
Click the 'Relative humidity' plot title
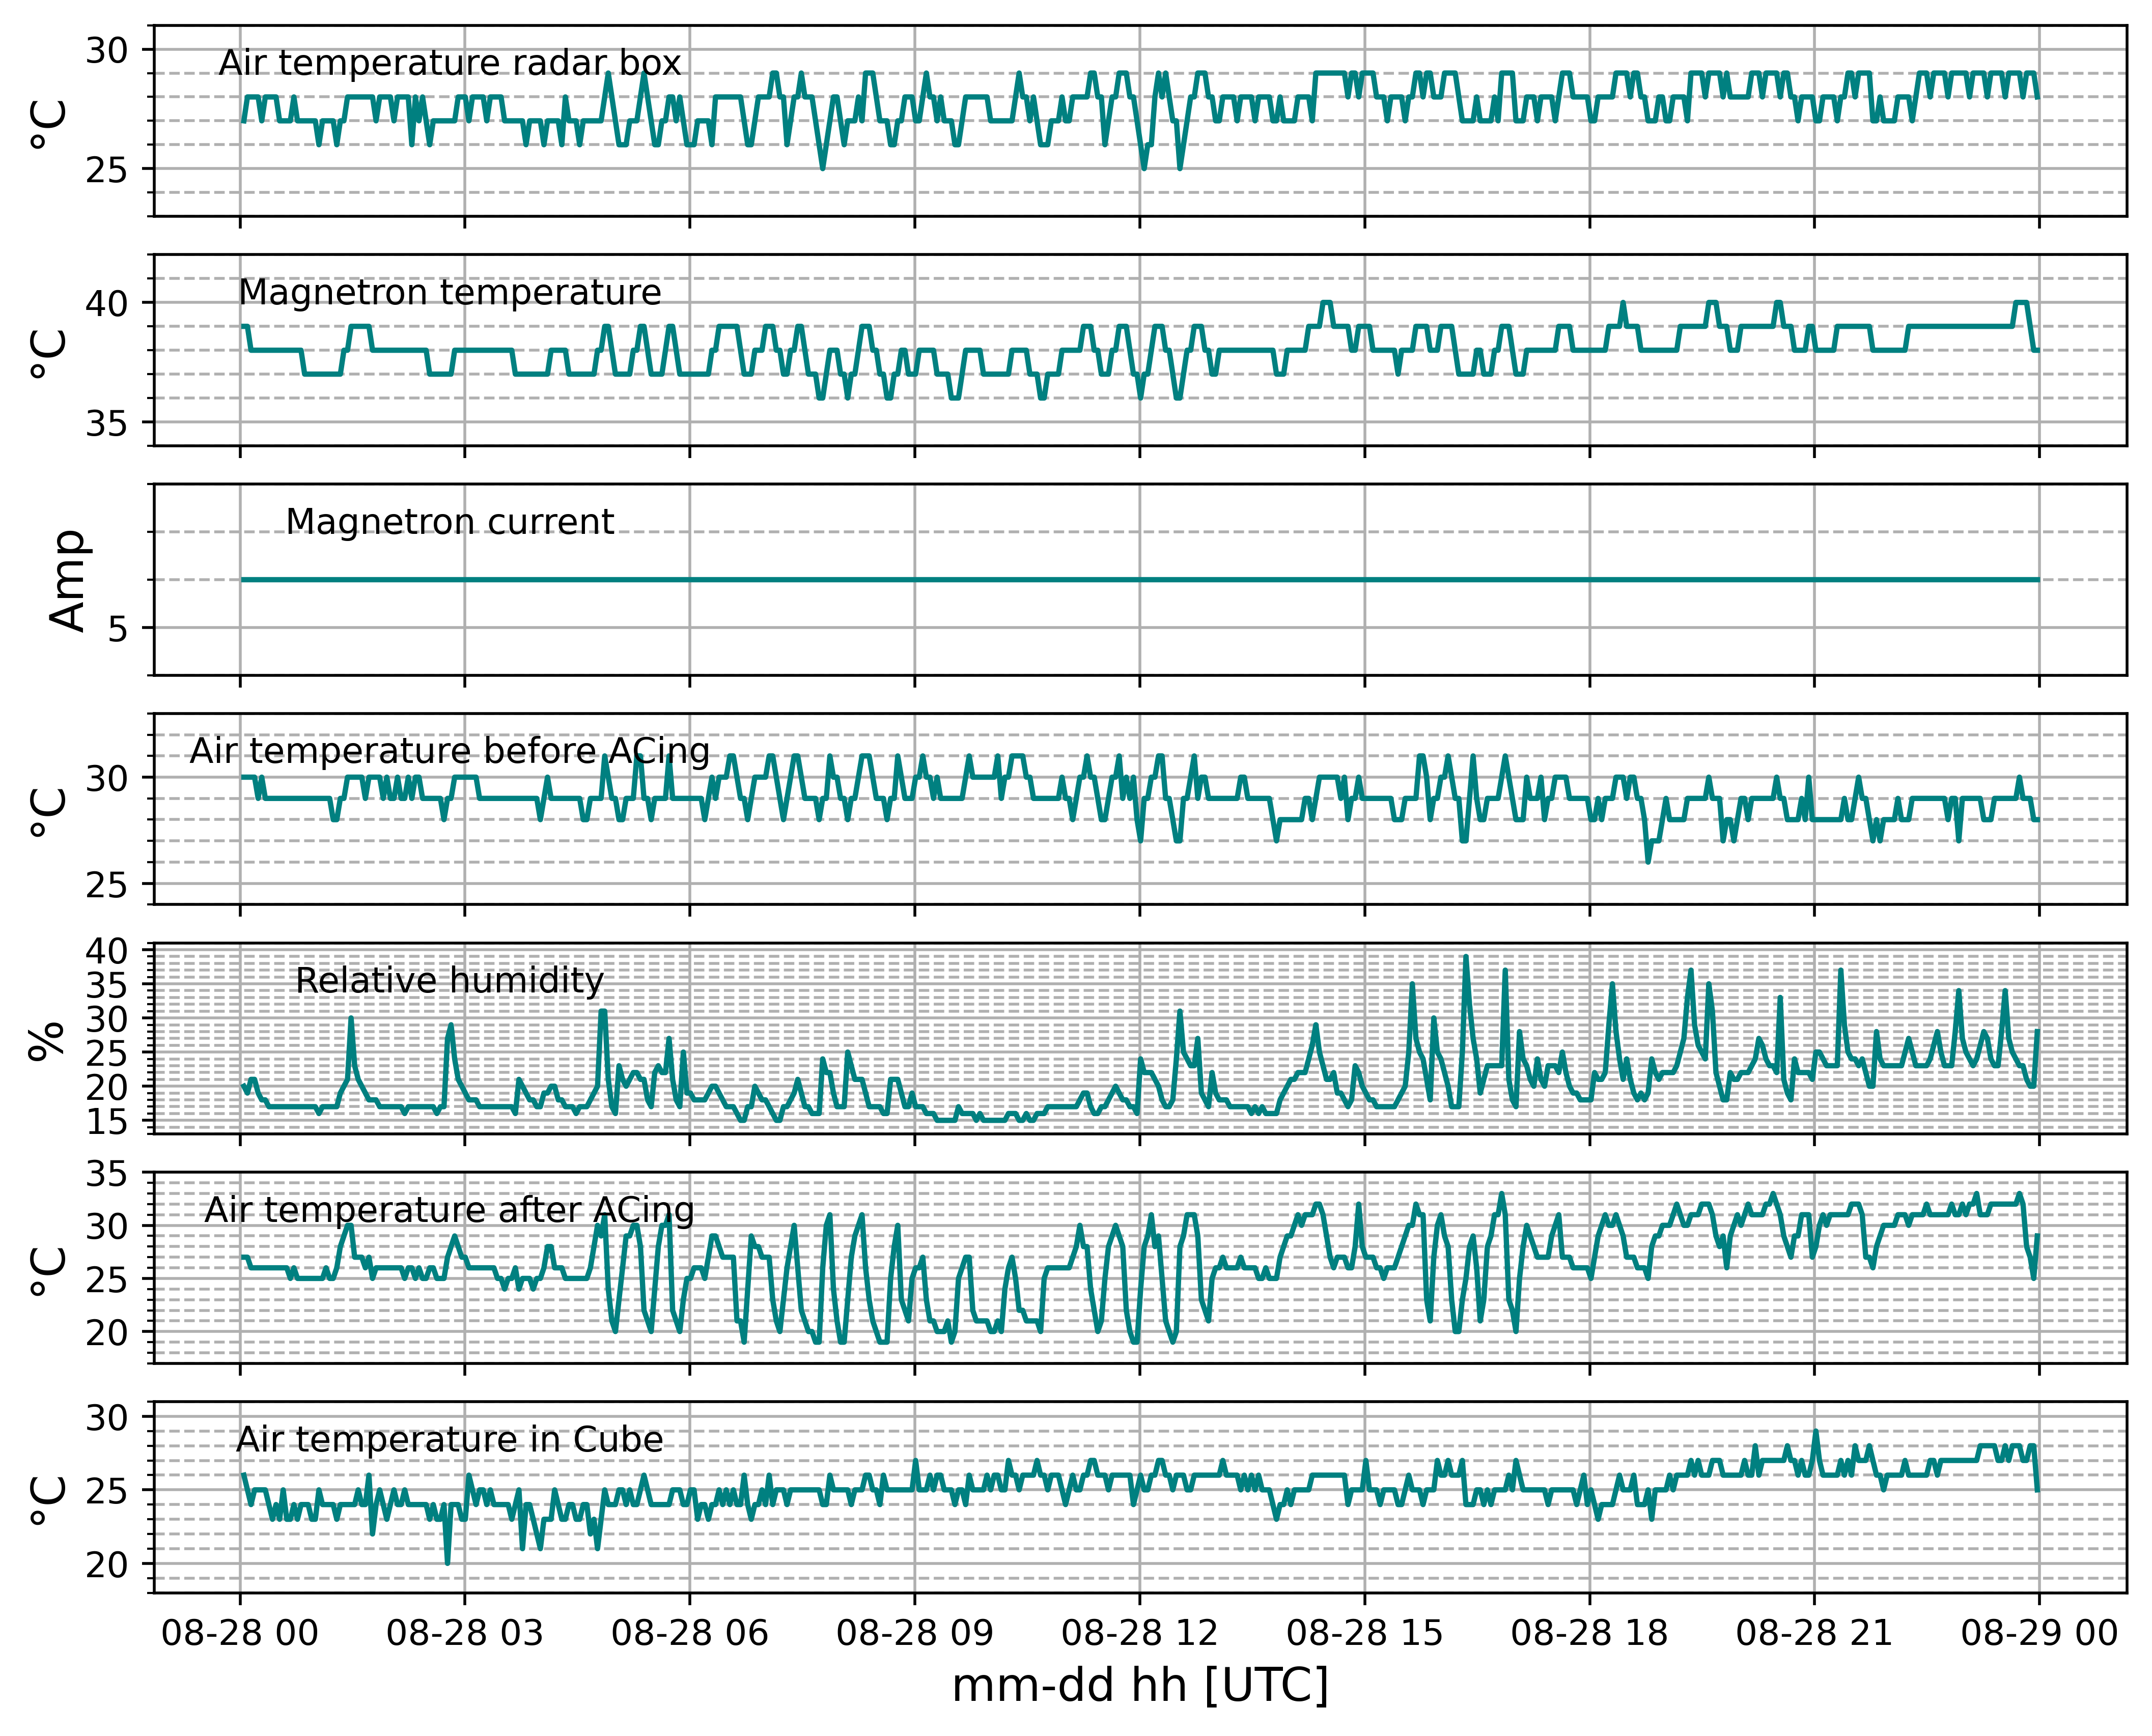tap(449, 981)
